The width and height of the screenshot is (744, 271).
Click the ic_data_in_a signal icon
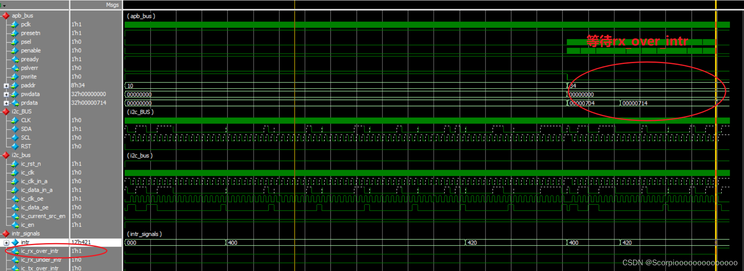pos(15,190)
